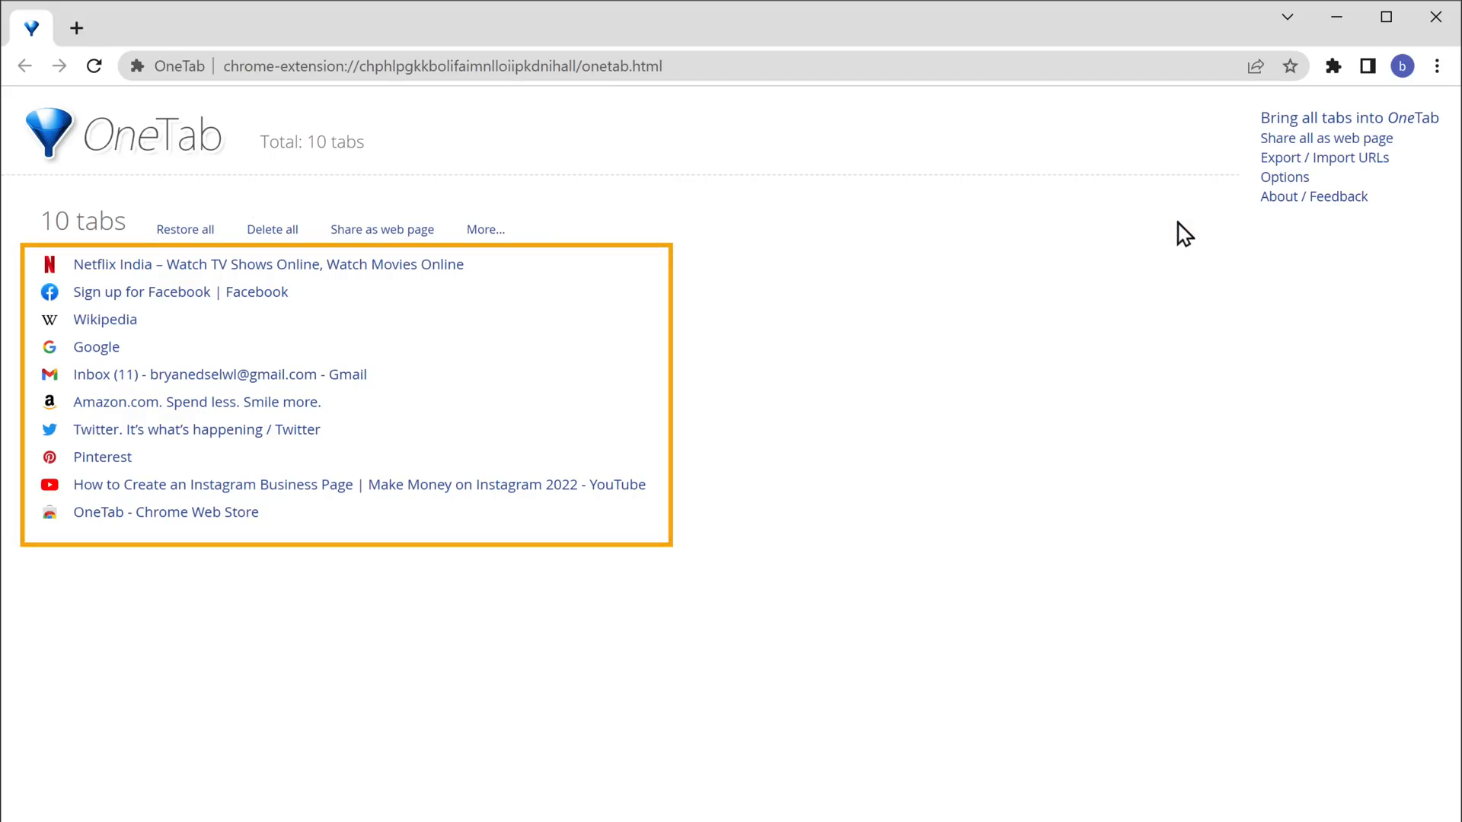Reload the current page
This screenshot has height=822, width=1462.
(x=94, y=66)
